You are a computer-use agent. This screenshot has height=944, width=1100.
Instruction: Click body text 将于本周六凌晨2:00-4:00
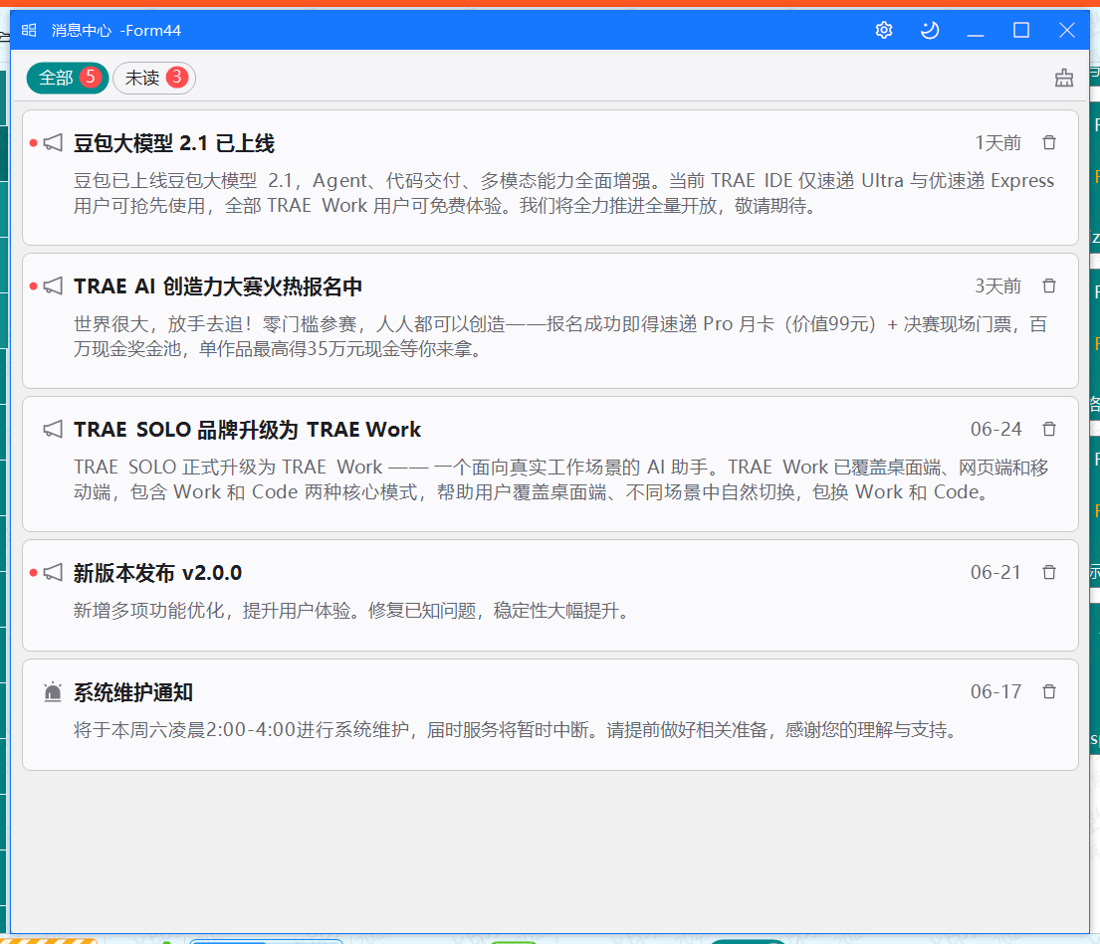pos(517,730)
